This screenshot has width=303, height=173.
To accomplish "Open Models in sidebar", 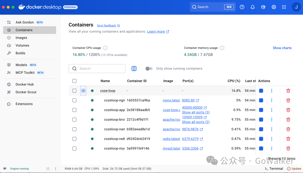I will tap(29, 65).
